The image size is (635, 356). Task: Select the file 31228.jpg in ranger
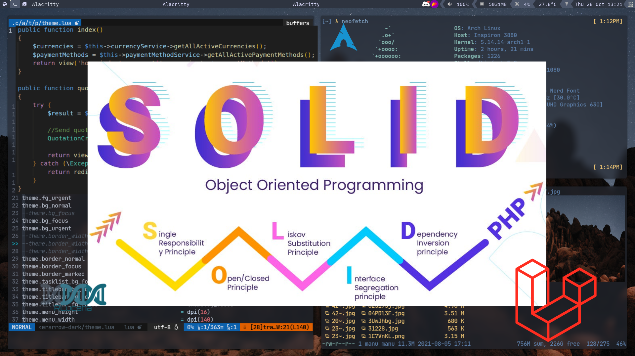click(383, 329)
